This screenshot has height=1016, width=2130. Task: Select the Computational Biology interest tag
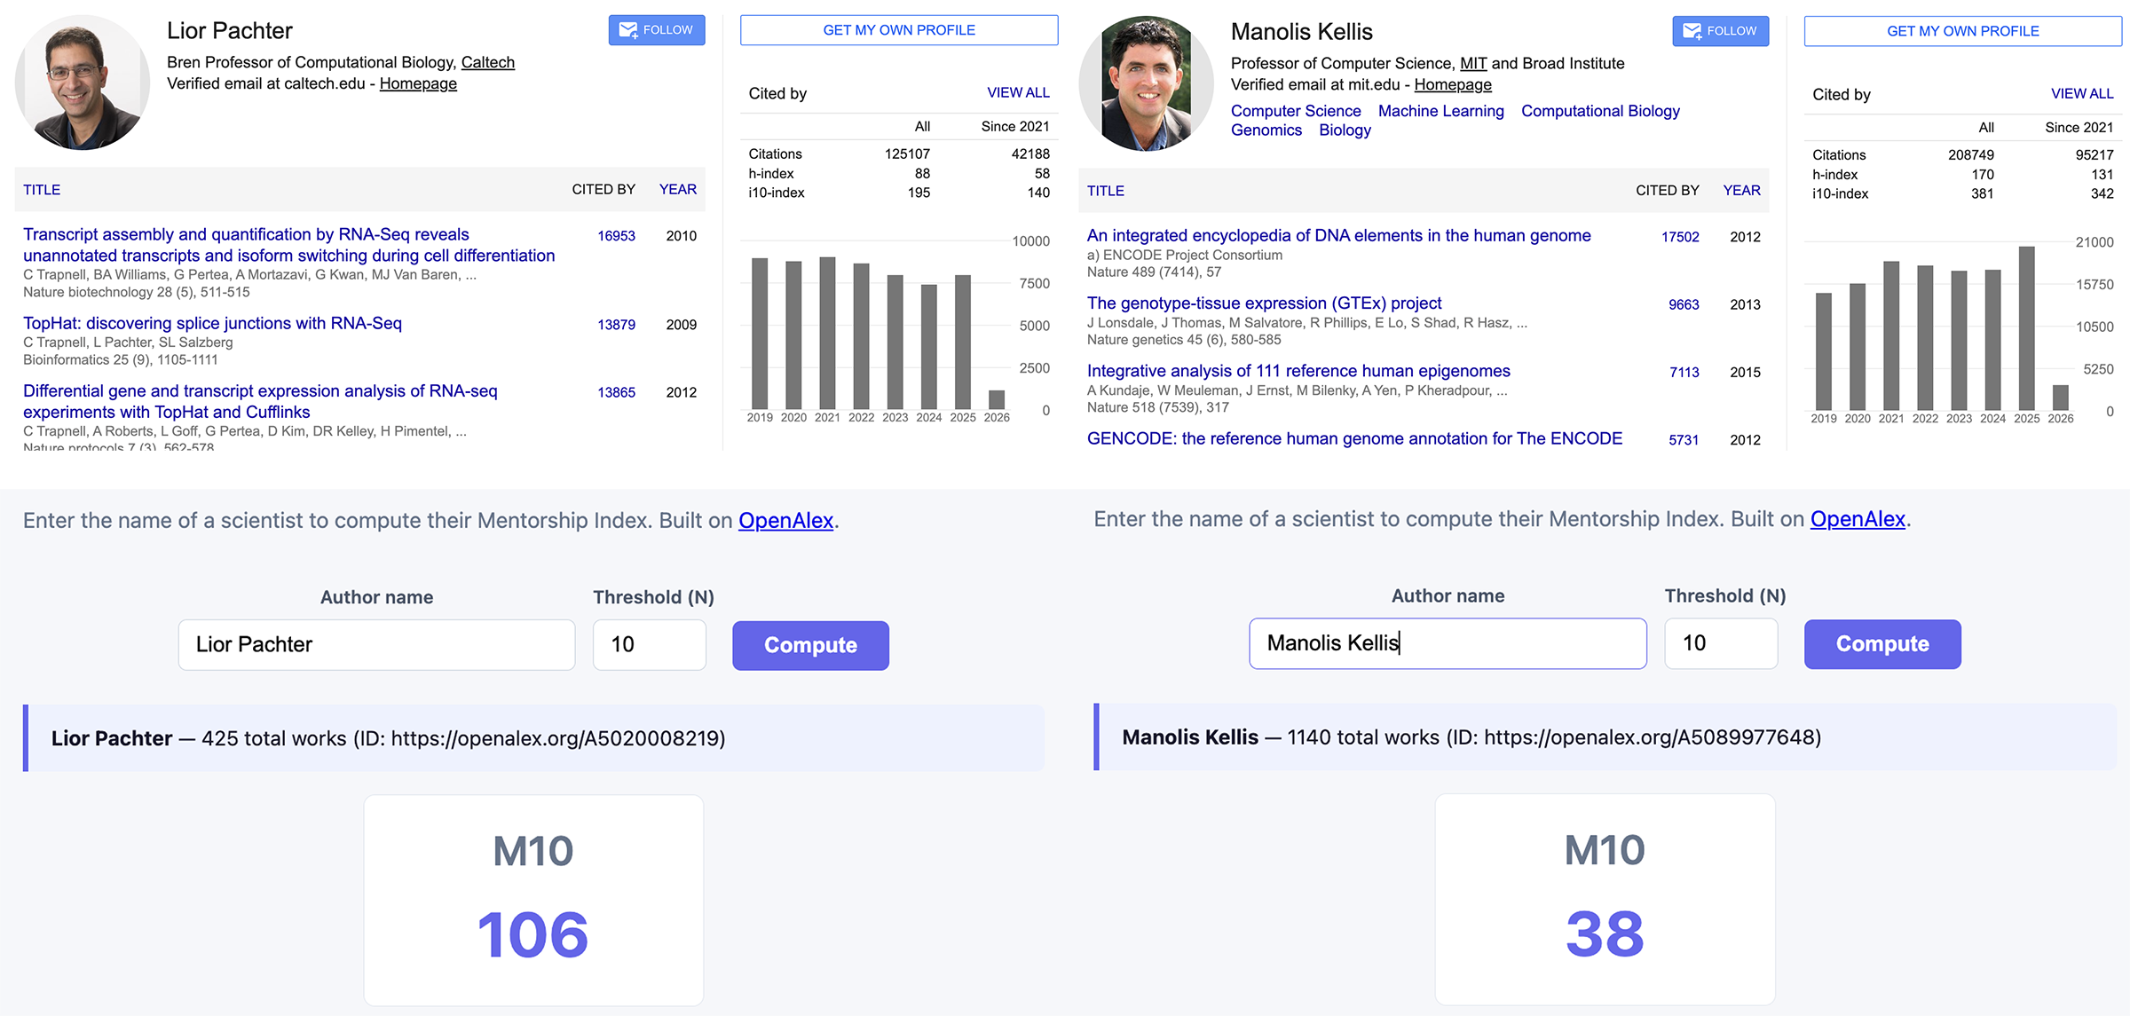click(1599, 111)
